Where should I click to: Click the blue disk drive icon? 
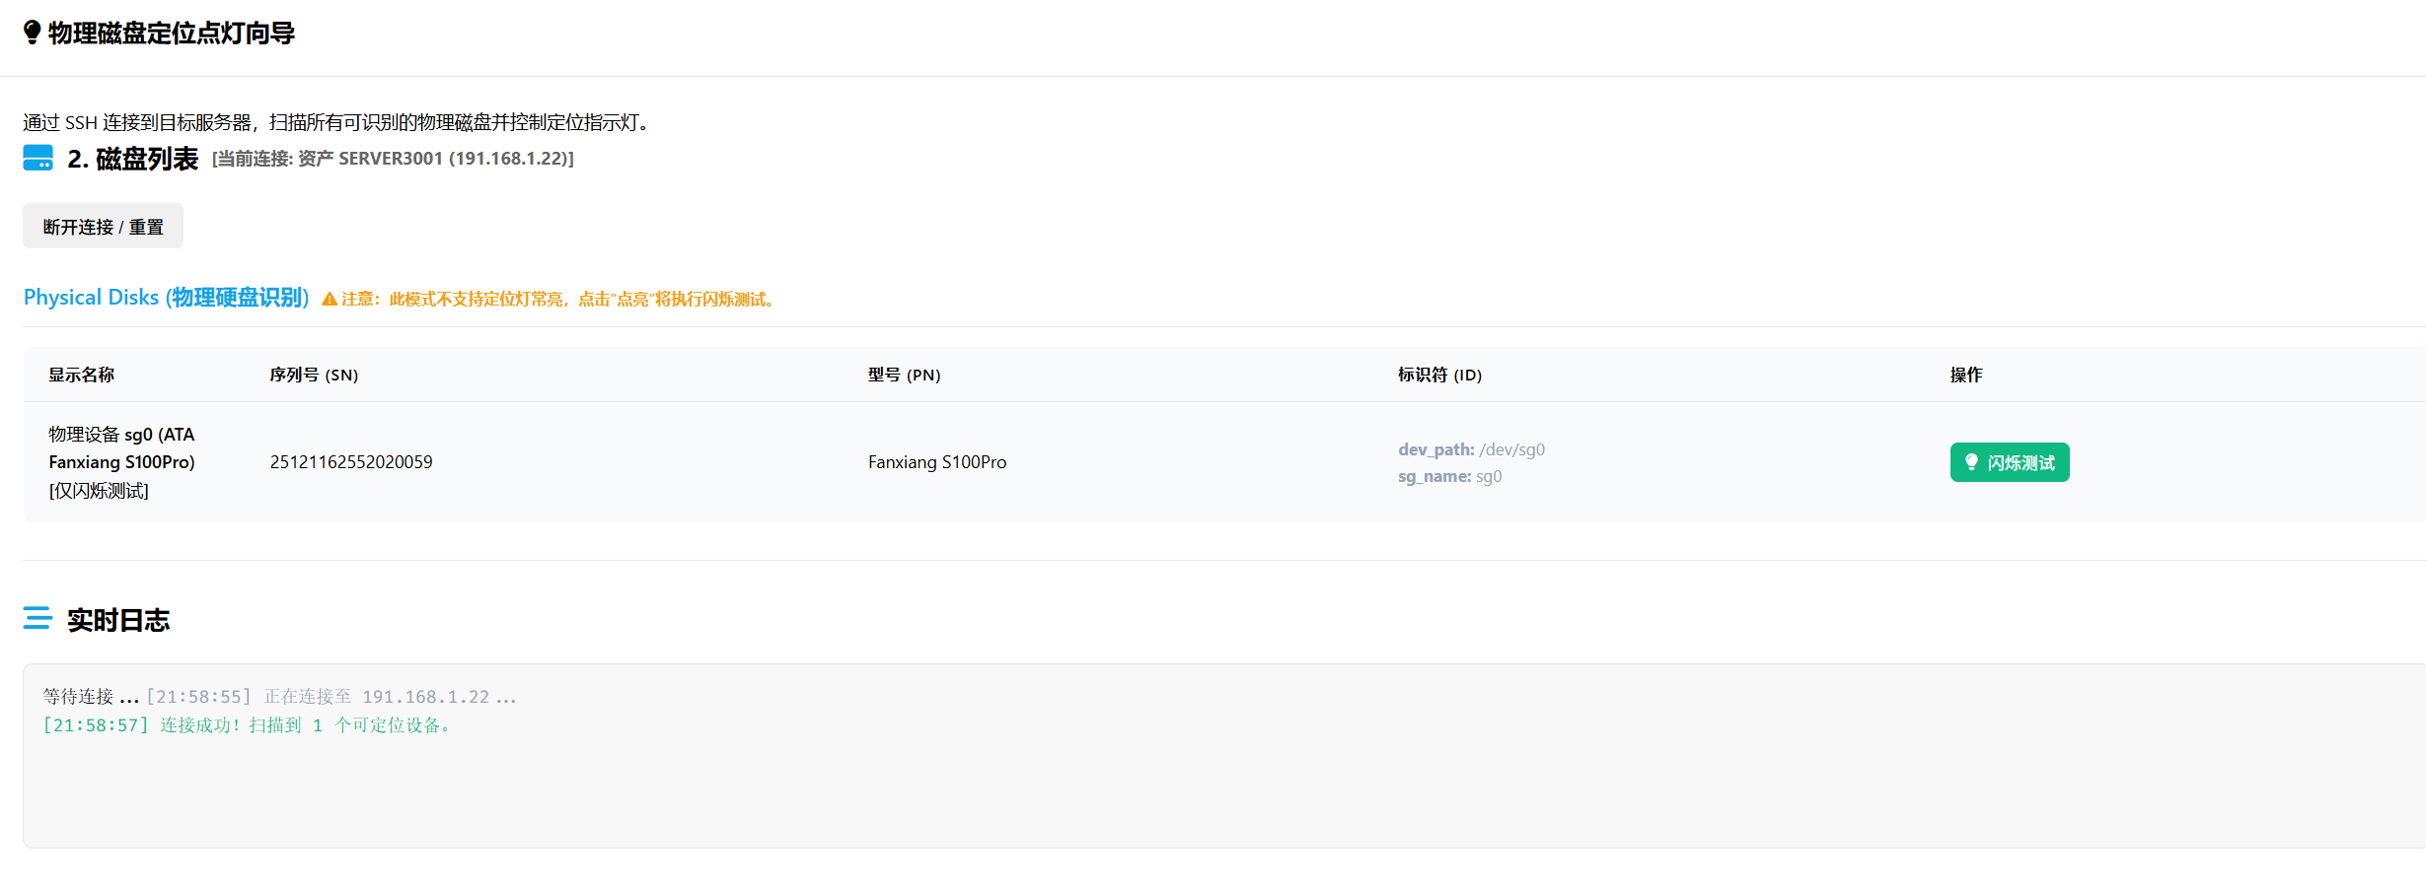(x=38, y=158)
